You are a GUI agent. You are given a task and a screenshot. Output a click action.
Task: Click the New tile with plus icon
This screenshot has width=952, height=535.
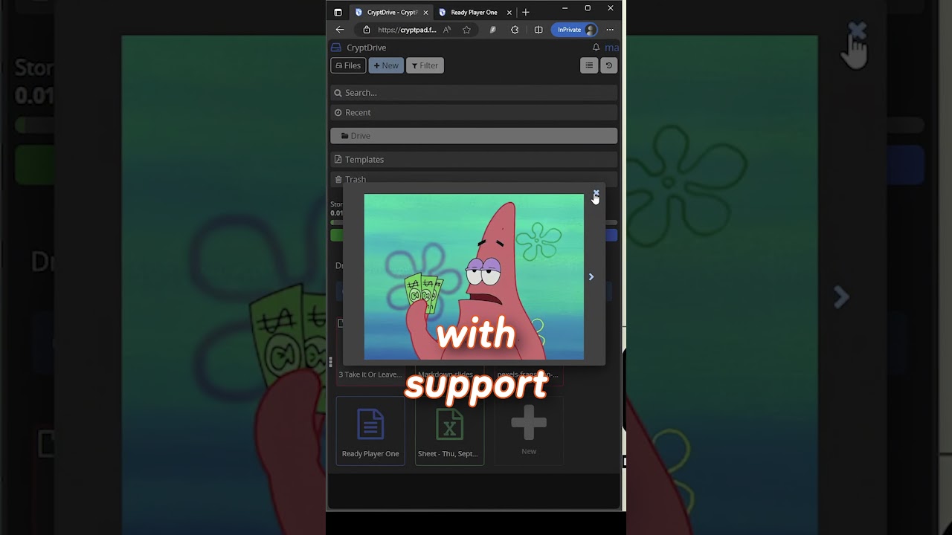[529, 431]
